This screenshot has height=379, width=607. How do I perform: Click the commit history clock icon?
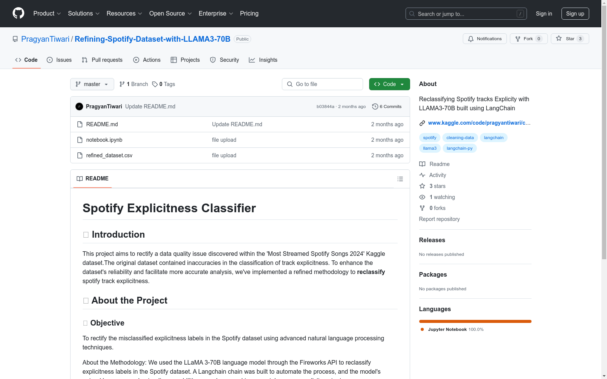click(375, 106)
